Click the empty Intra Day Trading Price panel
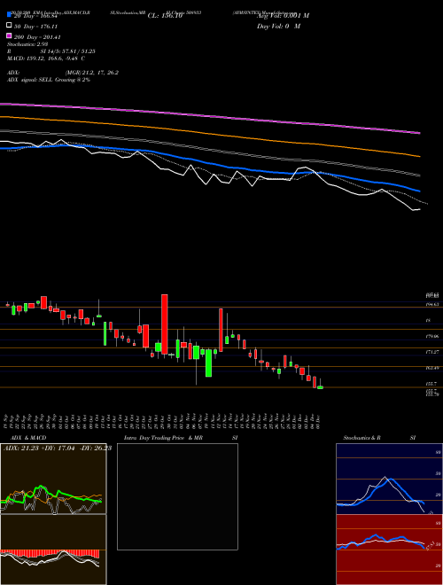This screenshot has height=585, width=443. tap(177, 496)
